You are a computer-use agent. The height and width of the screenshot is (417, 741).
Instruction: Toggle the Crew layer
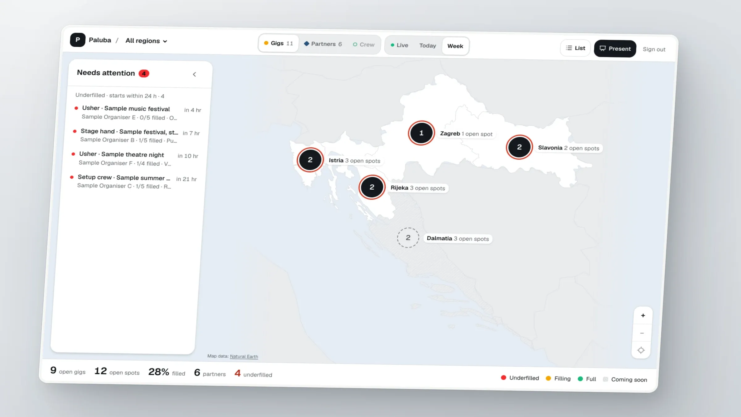[363, 44]
